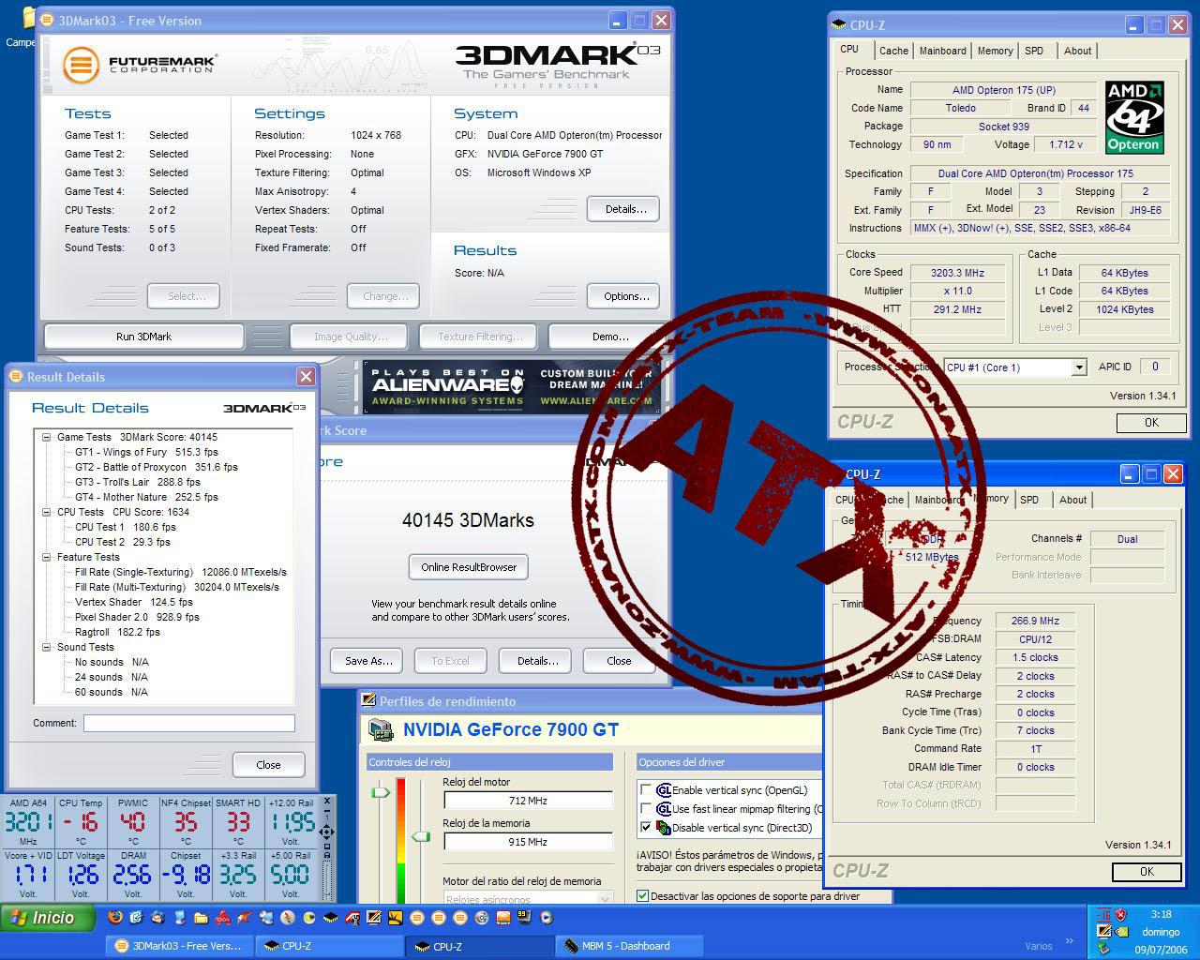Viewport: 1200px width, 960px height.
Task: Open results Options... in 3DMark03
Action: [x=625, y=296]
